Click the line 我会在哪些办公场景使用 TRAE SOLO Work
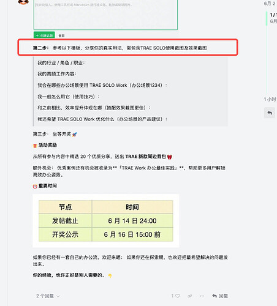Image resolution: width=277 pixels, height=306 pixels. click(x=102, y=85)
